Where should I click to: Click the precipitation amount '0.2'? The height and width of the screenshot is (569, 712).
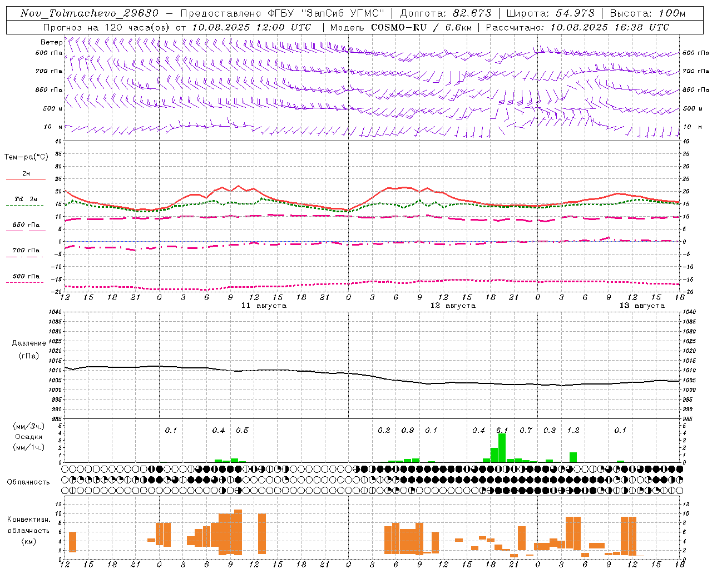(384, 430)
